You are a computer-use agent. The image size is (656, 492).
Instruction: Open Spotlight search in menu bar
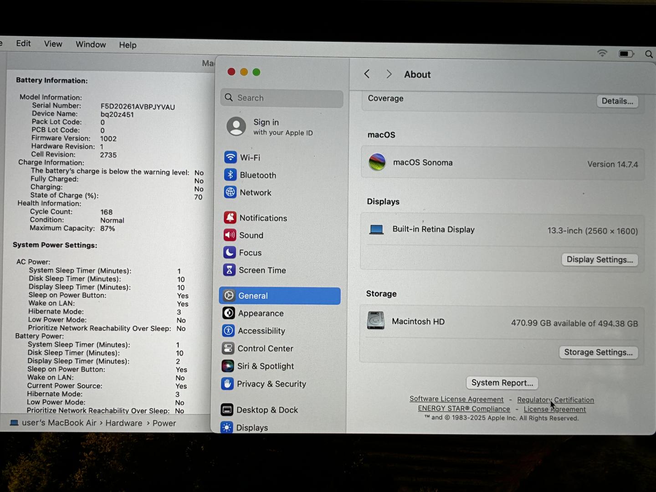click(x=649, y=54)
